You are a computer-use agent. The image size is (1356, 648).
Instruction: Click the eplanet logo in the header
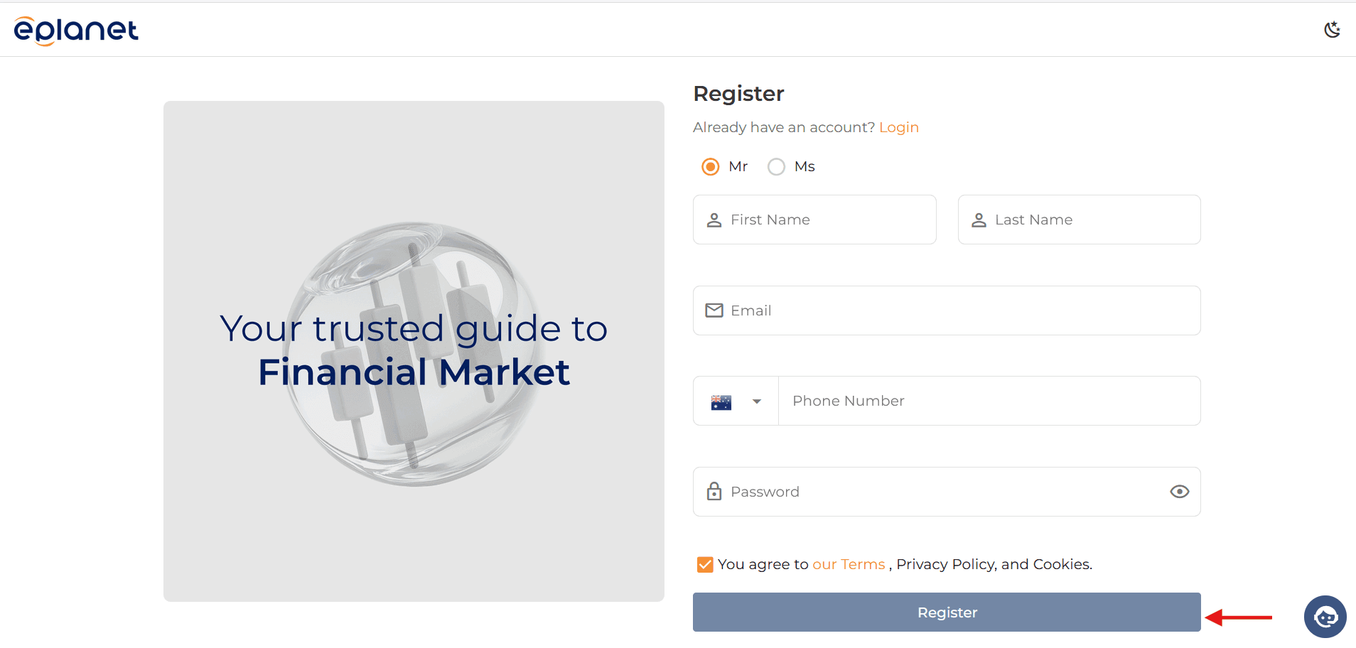[75, 30]
